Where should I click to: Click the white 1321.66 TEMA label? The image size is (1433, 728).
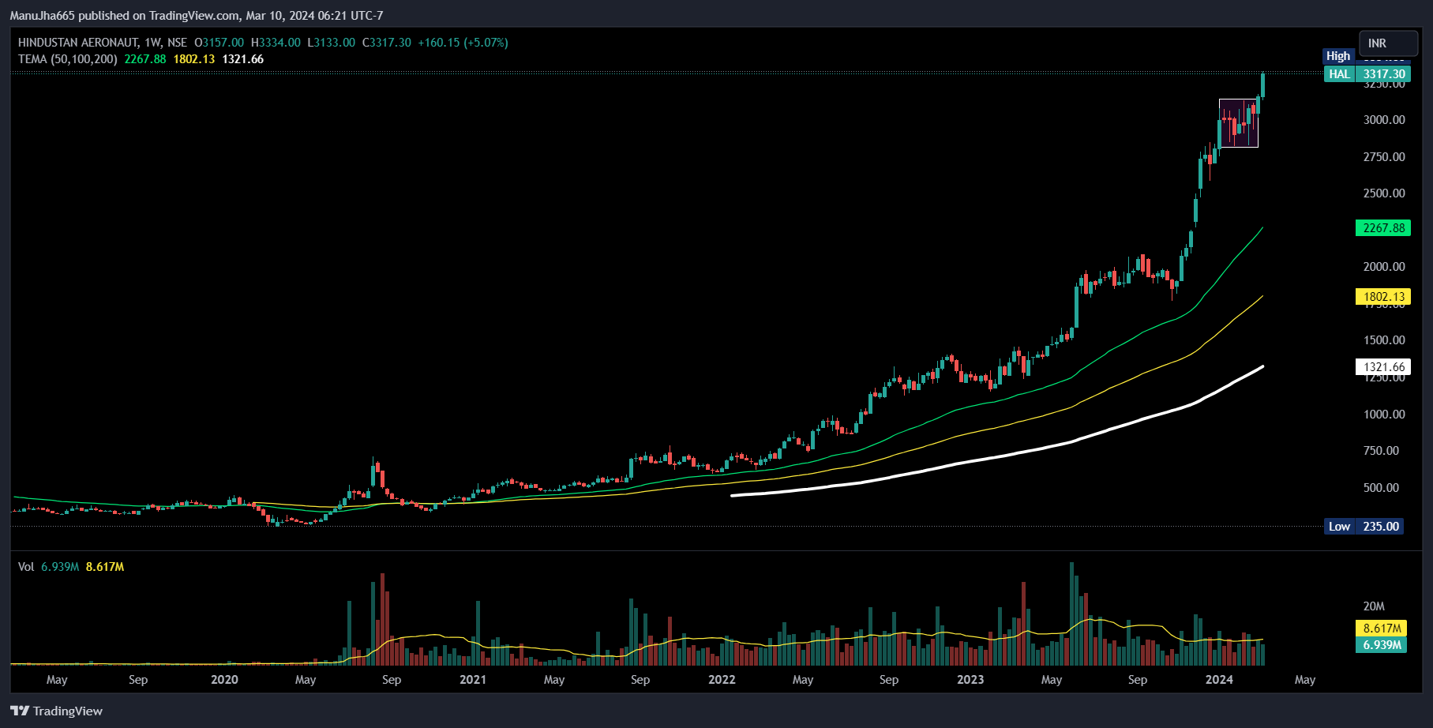coord(1383,367)
